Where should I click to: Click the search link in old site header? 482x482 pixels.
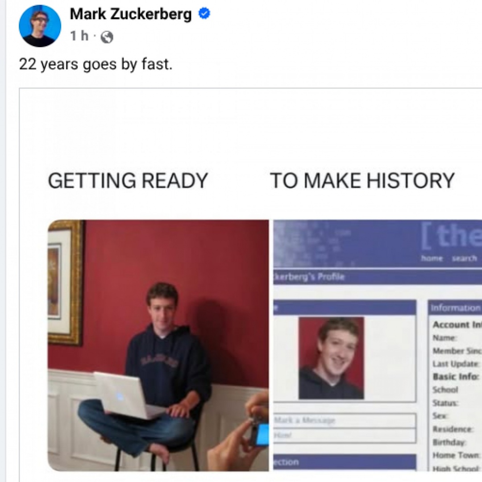click(464, 258)
